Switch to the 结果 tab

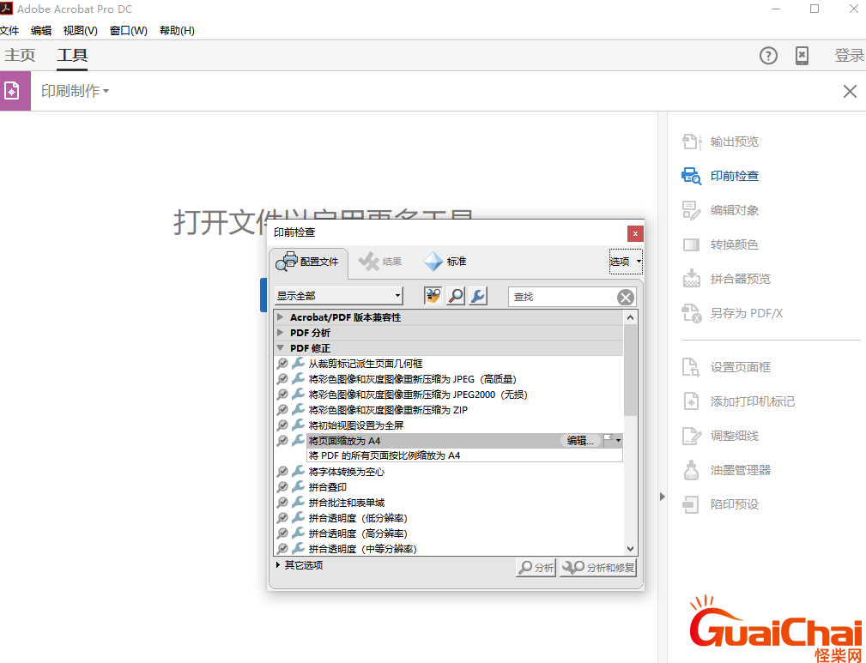[380, 262]
